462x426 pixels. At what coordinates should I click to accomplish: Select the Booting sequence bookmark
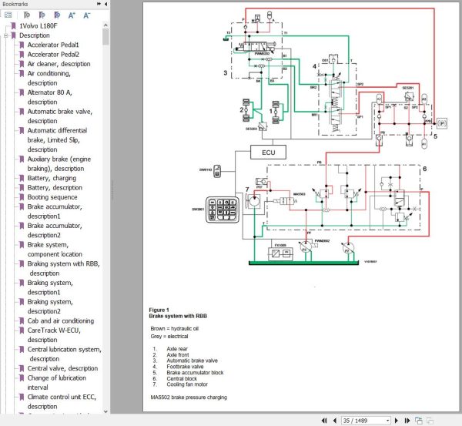coord(52,197)
